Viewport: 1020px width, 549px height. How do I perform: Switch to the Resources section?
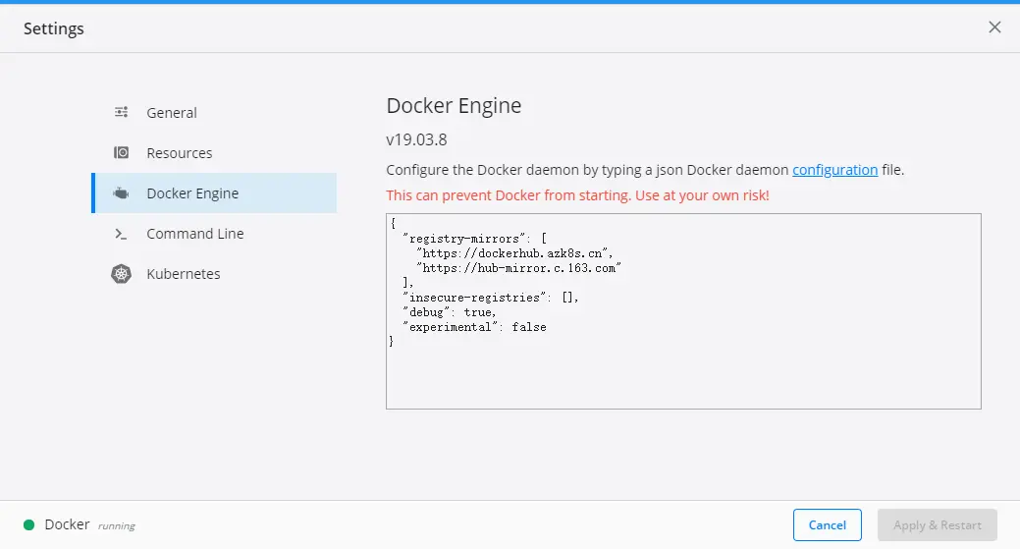coord(180,153)
